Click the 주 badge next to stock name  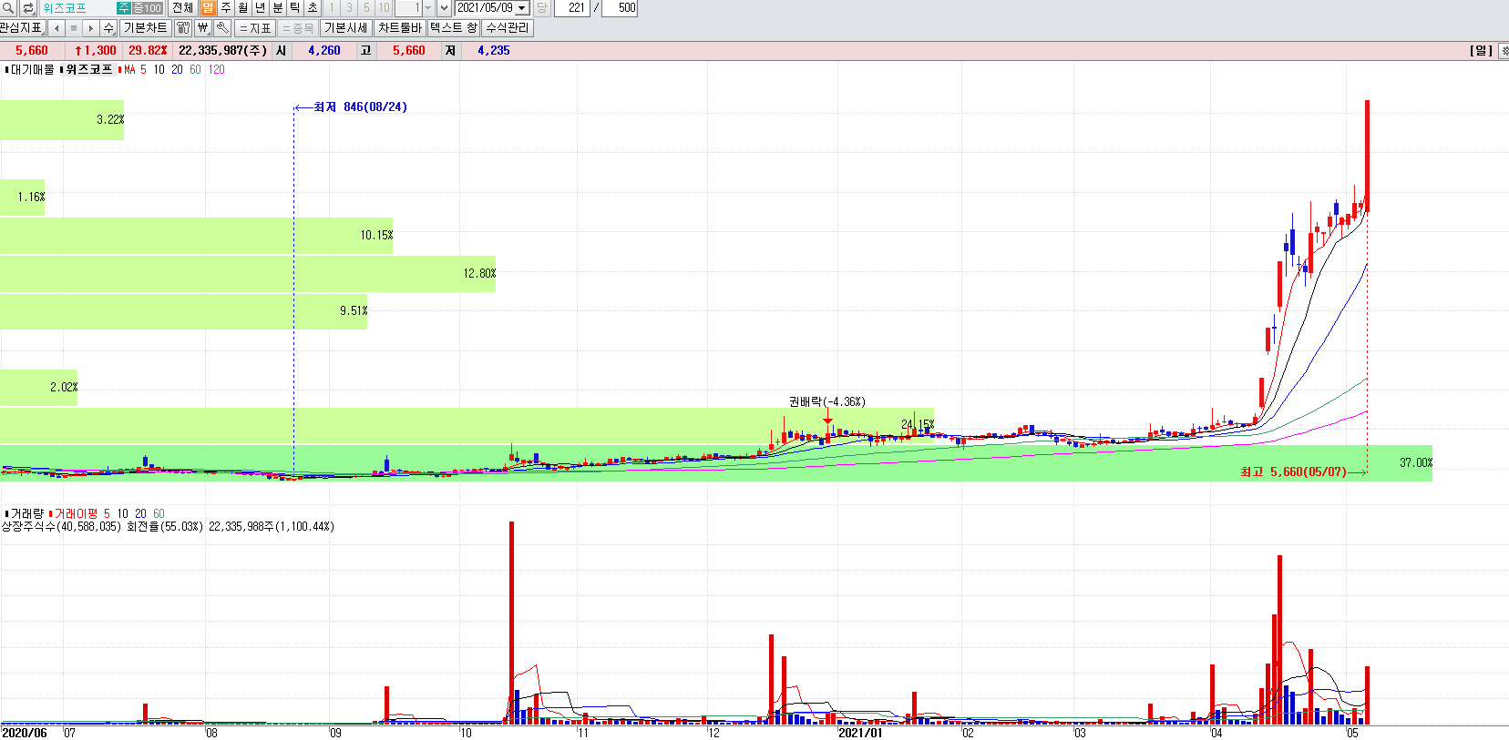pos(124,8)
